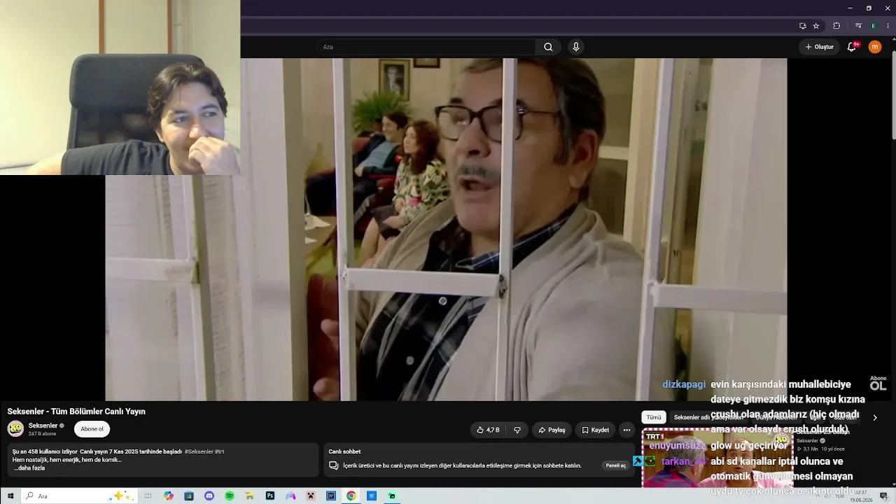Open the recommended Seksenler video thumbnail
896x504 pixels.
[x=717, y=458]
